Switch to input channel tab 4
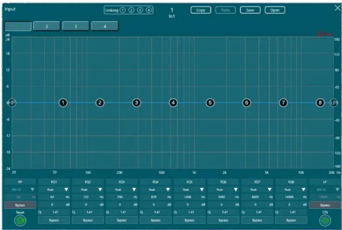Screen dimensions: 342x230 tap(105, 26)
